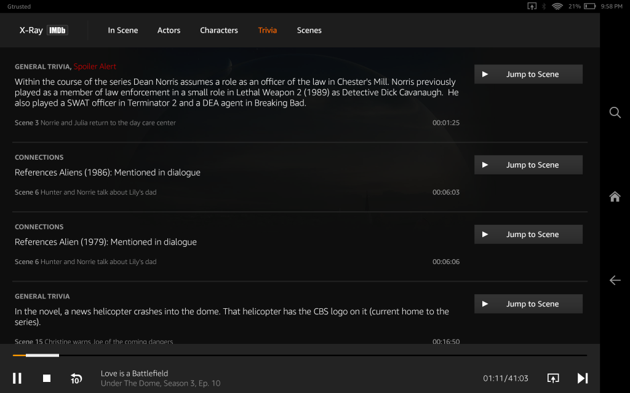Tap the Bluetooth status icon
The width and height of the screenshot is (630, 393).
pos(544,6)
